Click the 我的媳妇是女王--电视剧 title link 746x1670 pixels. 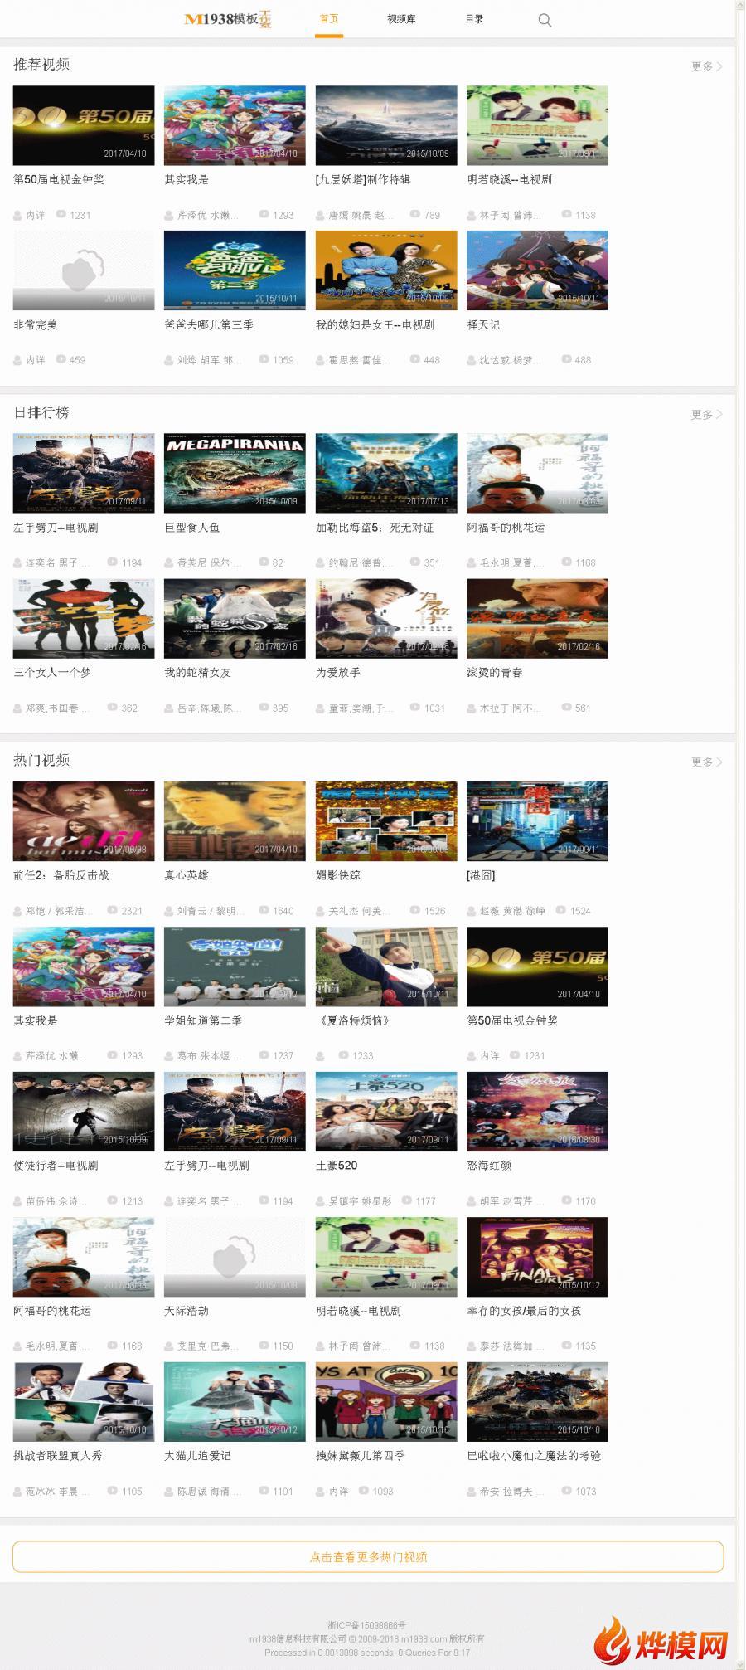375,324
